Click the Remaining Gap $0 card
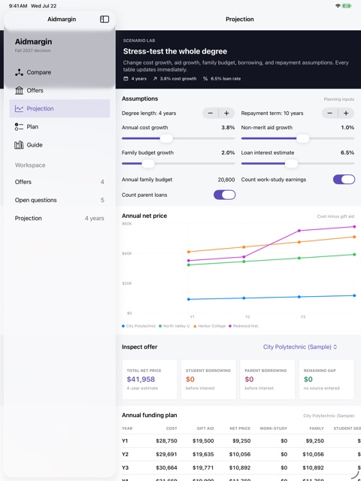 tap(326, 380)
